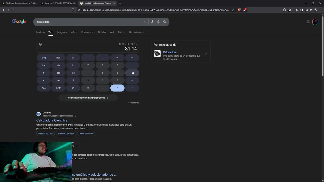Open the extensions puzzle icon
324x182 pixels.
[285, 10]
